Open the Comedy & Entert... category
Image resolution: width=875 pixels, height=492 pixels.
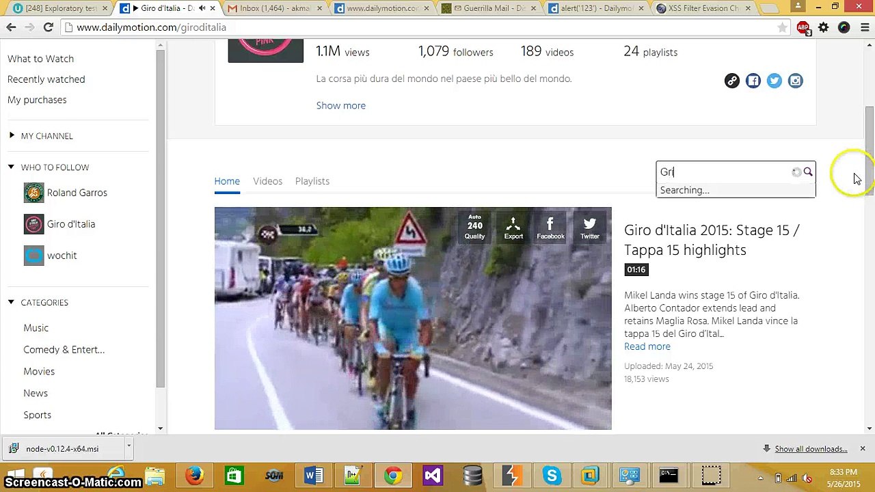[x=64, y=350]
